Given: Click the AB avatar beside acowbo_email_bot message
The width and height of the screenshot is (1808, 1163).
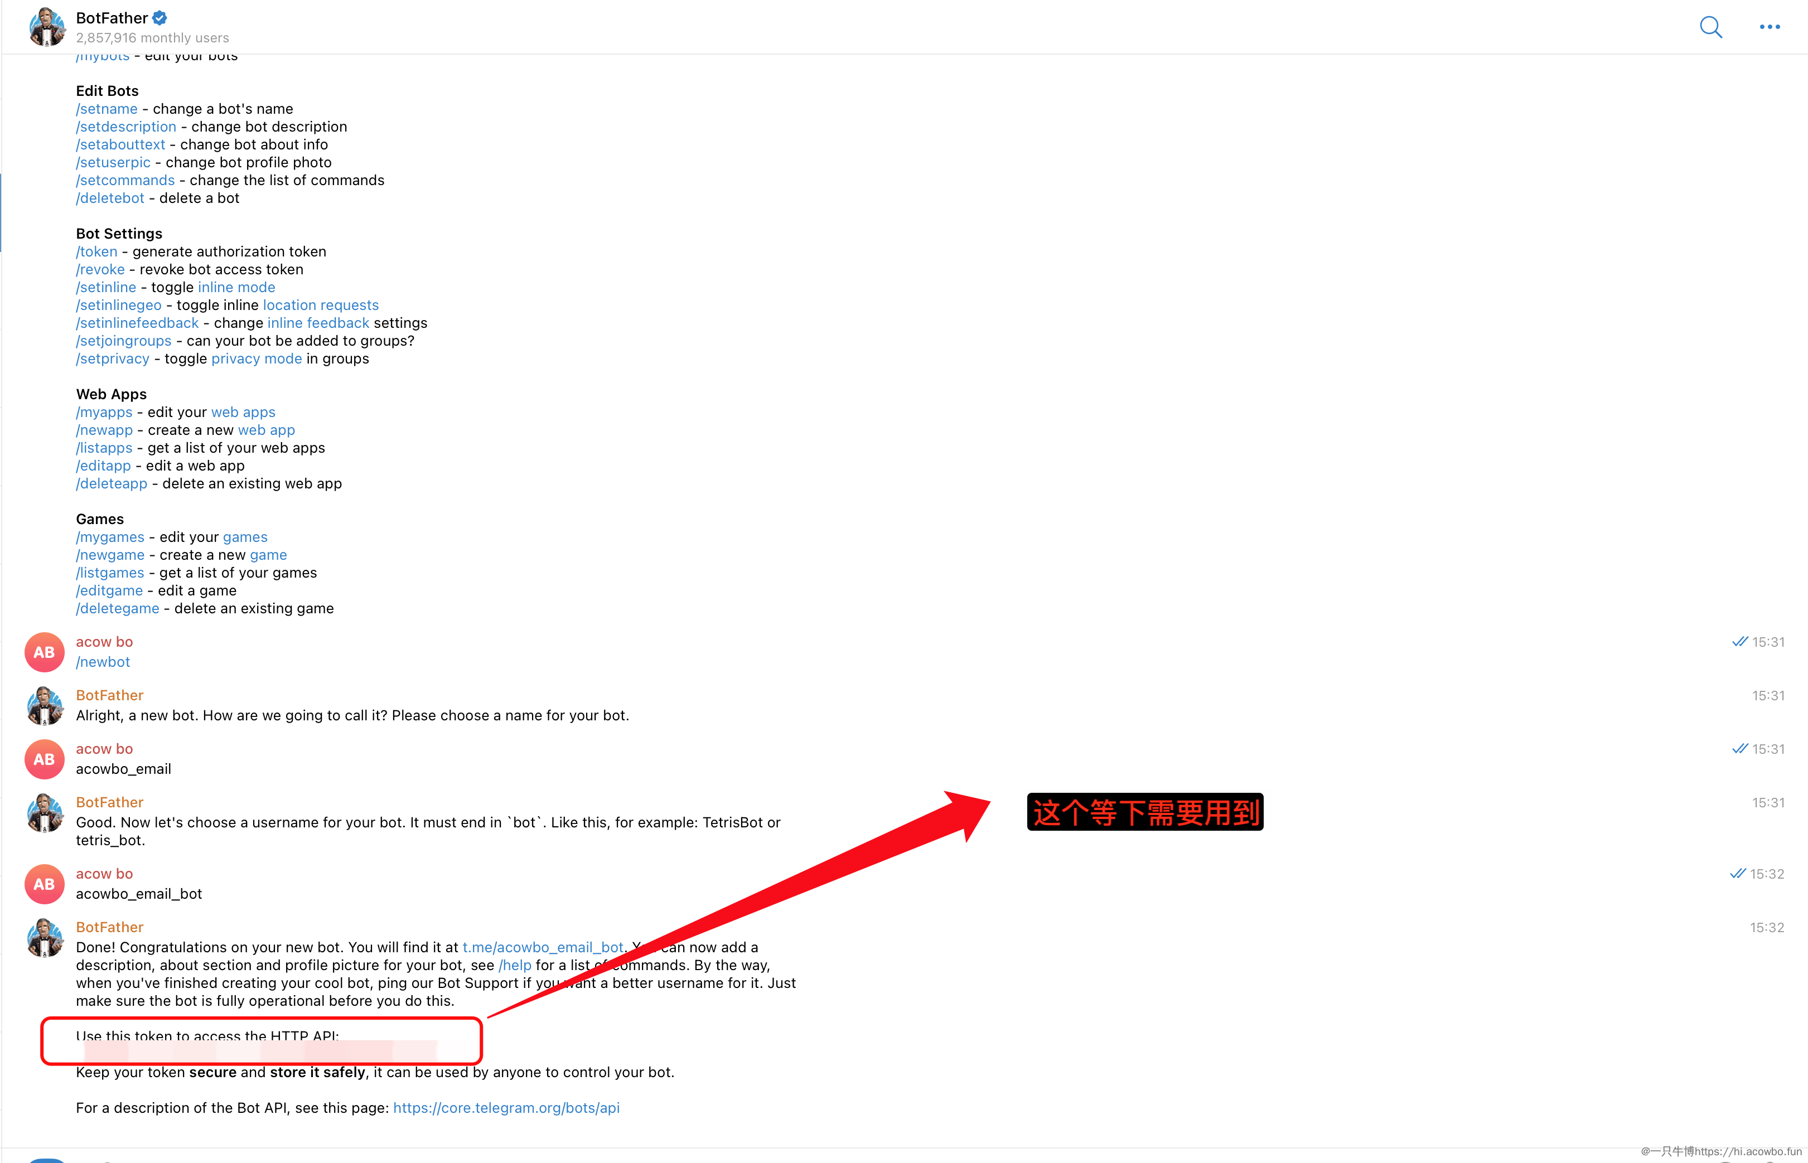Looking at the screenshot, I should [45, 884].
